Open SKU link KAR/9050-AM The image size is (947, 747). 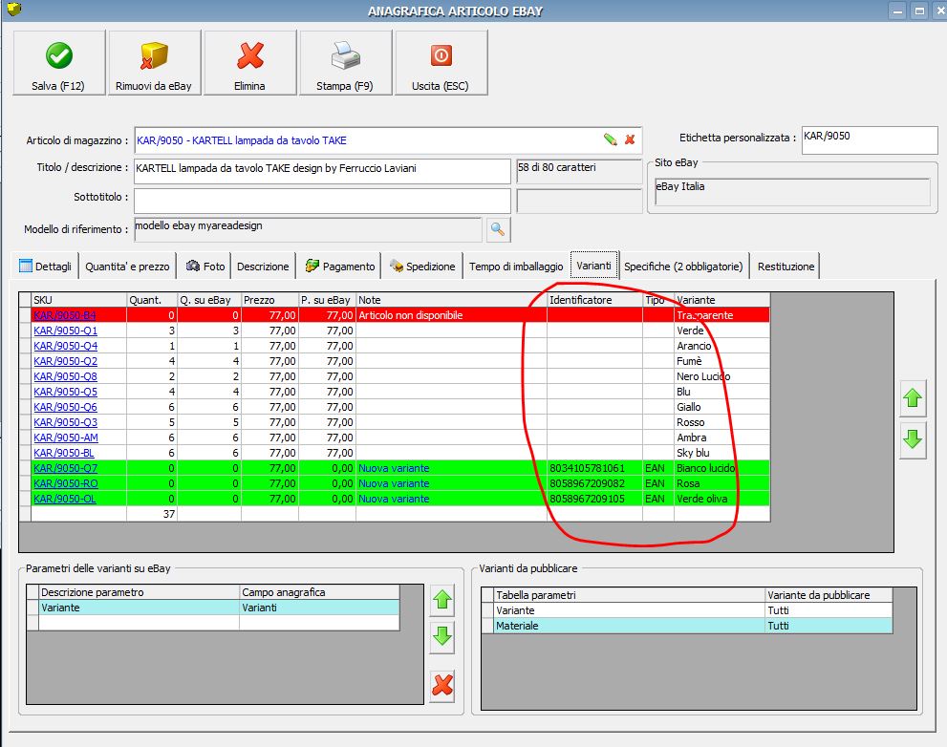[x=66, y=438]
